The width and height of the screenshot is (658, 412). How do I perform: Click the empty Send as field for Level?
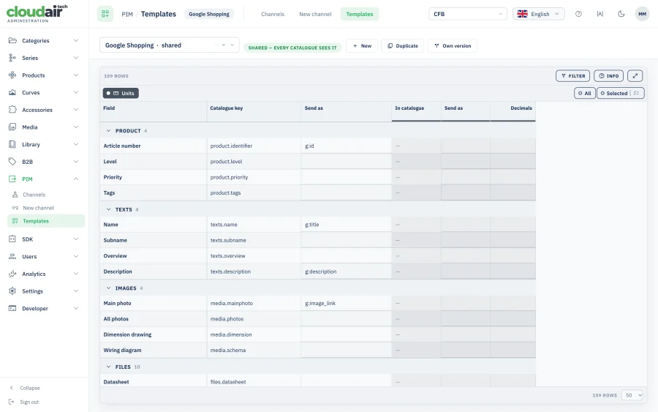pos(347,161)
